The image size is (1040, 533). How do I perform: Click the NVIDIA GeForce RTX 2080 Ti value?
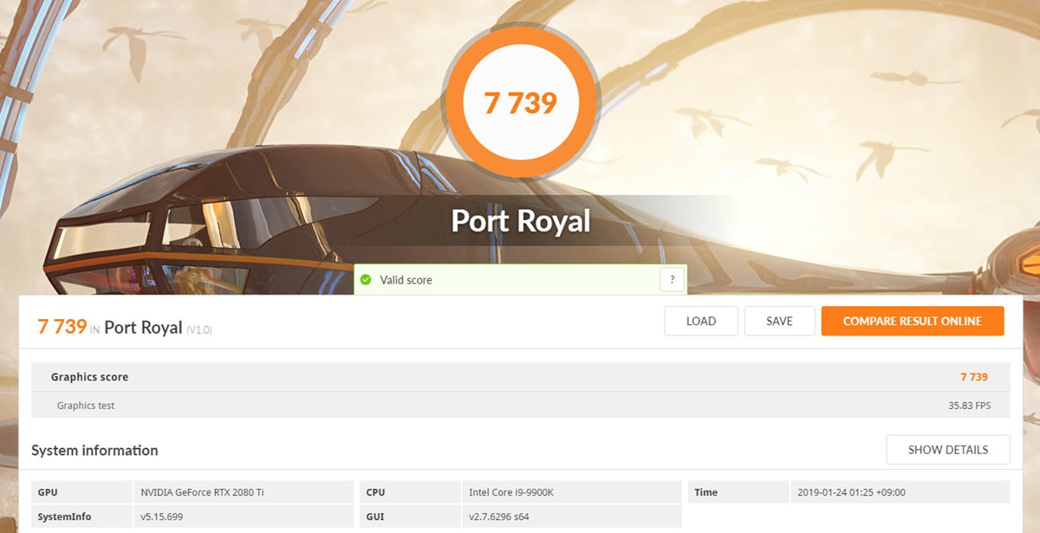[203, 492]
